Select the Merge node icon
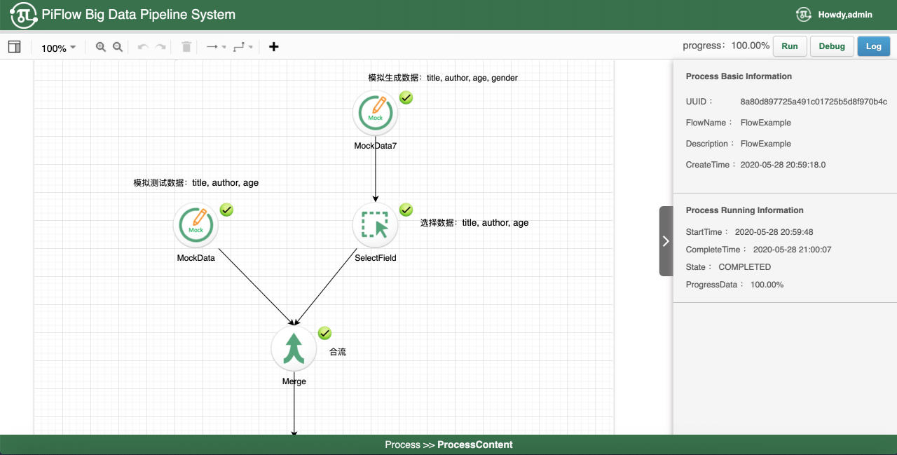Viewport: 897px width, 455px height. [294, 348]
